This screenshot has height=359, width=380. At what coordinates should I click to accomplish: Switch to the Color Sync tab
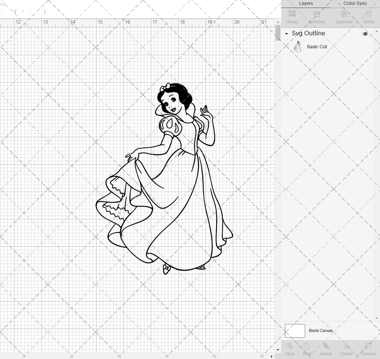(355, 3)
